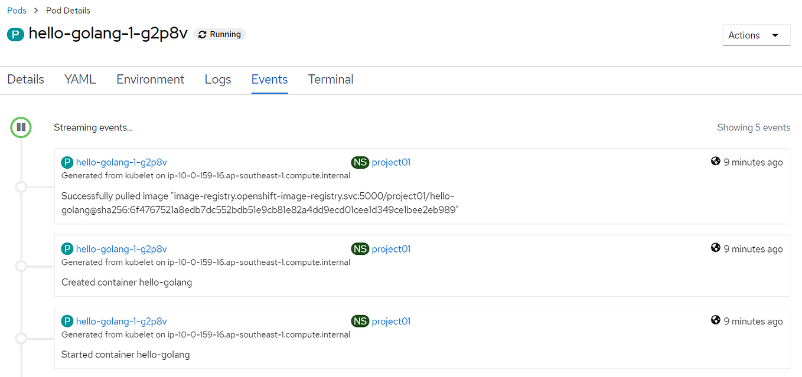The image size is (802, 377).
Task: Navigate back using the Pods breadcrumb
Action: [x=17, y=10]
